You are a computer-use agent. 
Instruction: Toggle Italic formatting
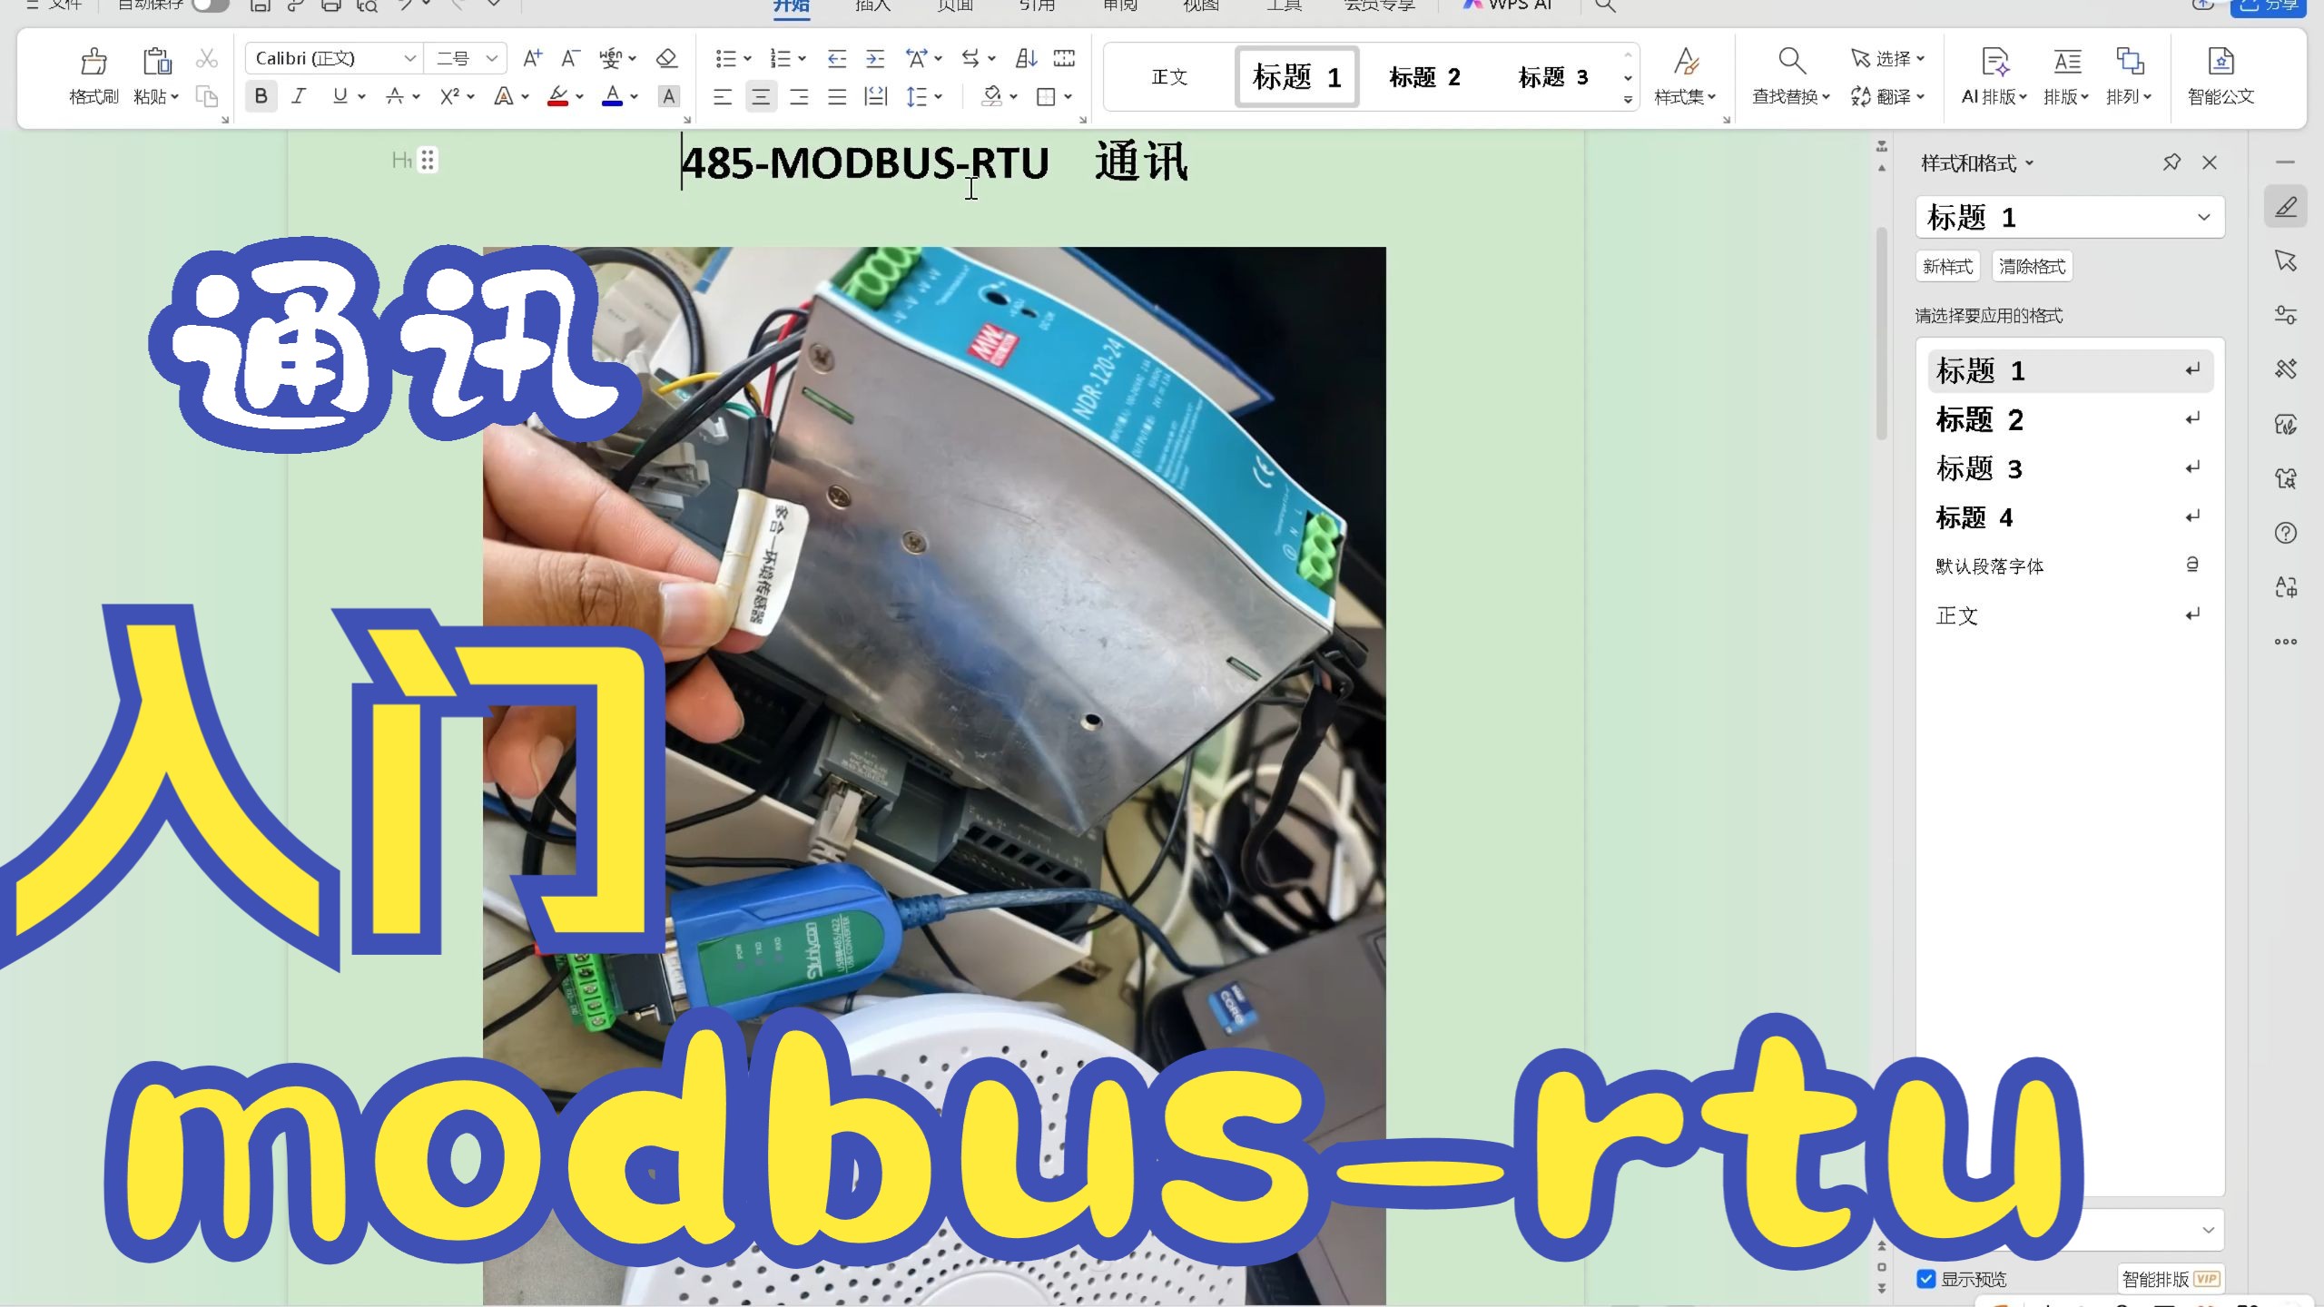(299, 96)
